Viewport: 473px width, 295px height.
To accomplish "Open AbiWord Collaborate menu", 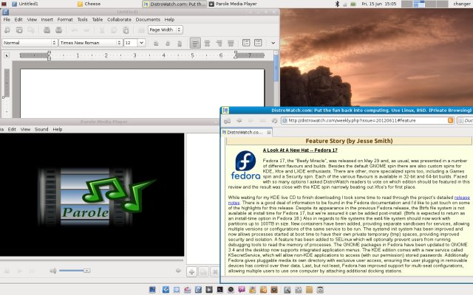I will (x=119, y=20).
